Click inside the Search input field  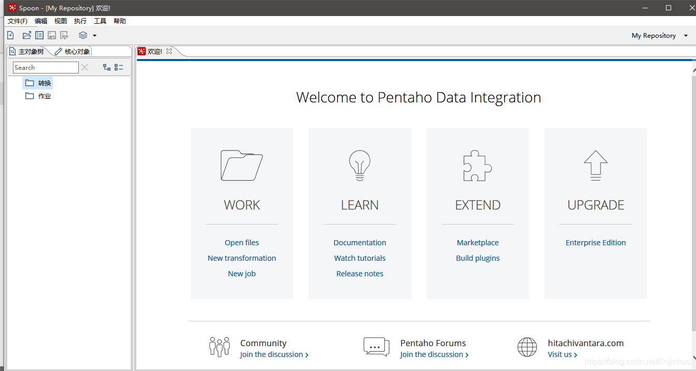(46, 67)
